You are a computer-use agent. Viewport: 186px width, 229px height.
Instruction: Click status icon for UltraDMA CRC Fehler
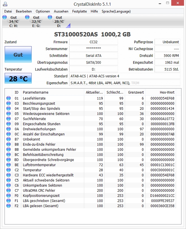coord(9,190)
